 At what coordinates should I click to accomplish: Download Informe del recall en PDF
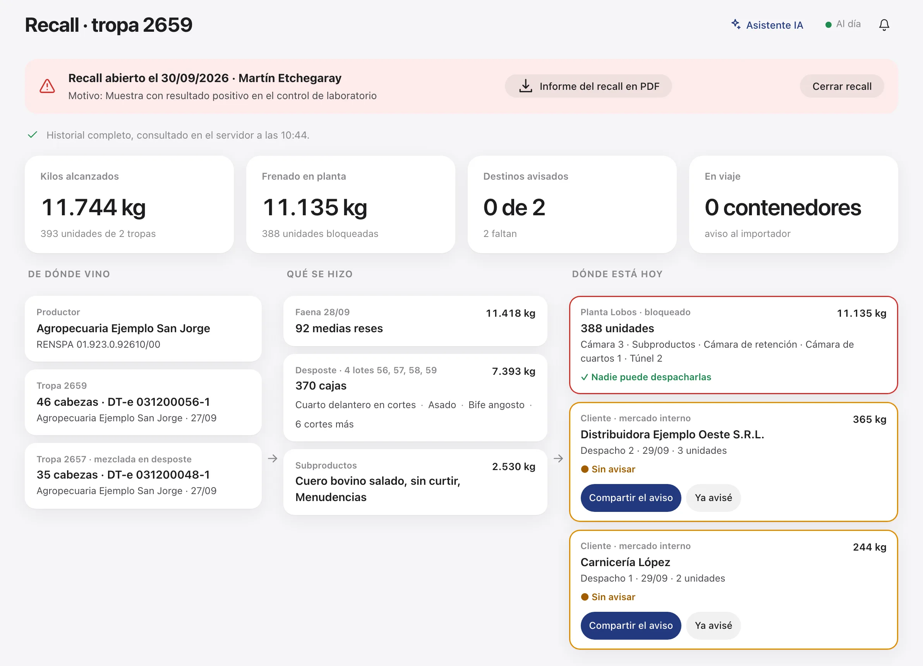tap(588, 86)
